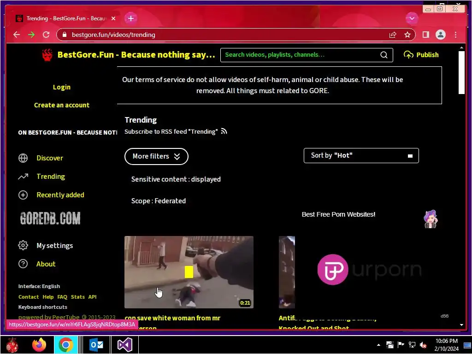Click the muted volume tray icon
This screenshot has height=354, width=472.
[423, 345]
